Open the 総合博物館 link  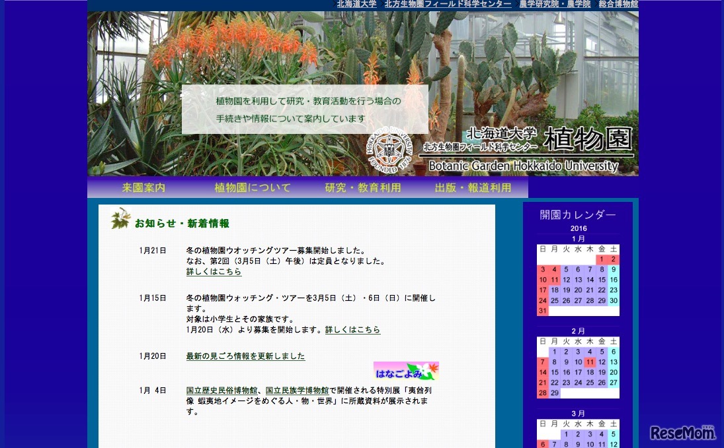tap(618, 4)
